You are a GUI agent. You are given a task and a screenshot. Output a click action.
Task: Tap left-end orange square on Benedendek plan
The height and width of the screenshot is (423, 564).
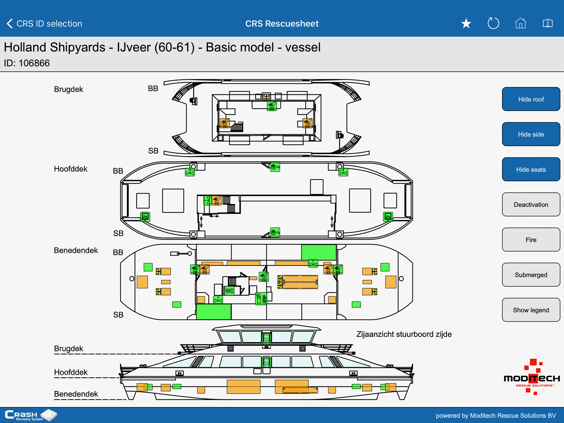click(142, 282)
